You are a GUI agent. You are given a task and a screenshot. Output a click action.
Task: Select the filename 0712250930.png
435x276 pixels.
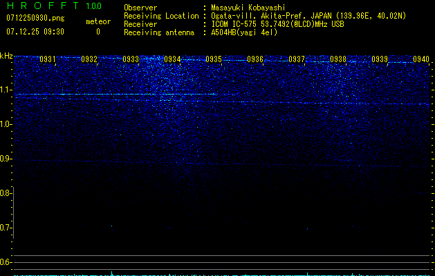pos(35,19)
